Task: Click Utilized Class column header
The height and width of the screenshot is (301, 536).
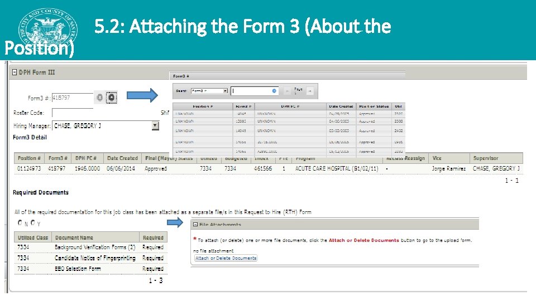Action: [33, 237]
